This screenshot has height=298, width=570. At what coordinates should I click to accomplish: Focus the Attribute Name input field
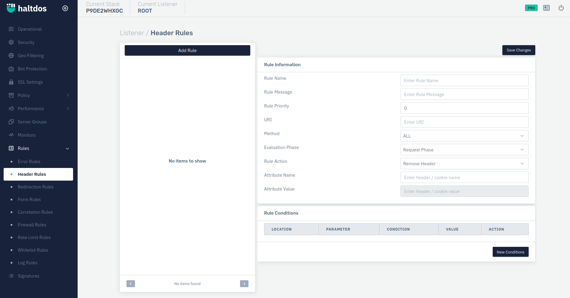[464, 178]
